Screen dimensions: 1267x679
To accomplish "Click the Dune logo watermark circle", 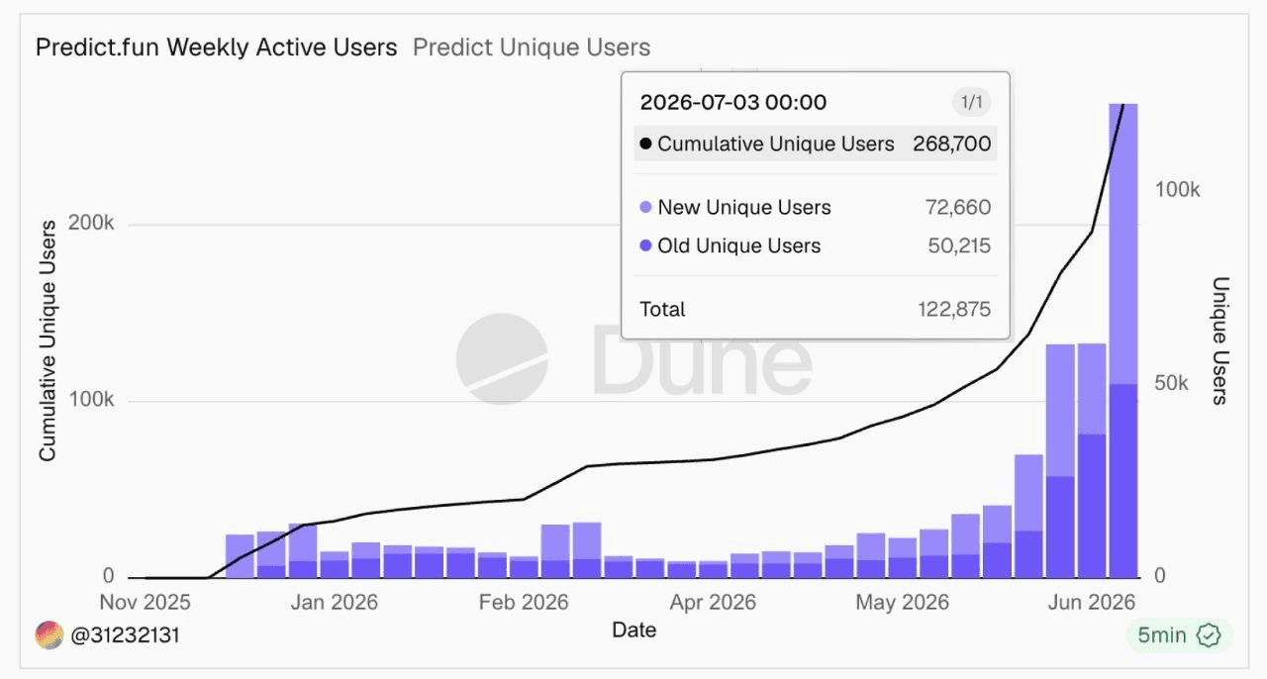I will (503, 358).
